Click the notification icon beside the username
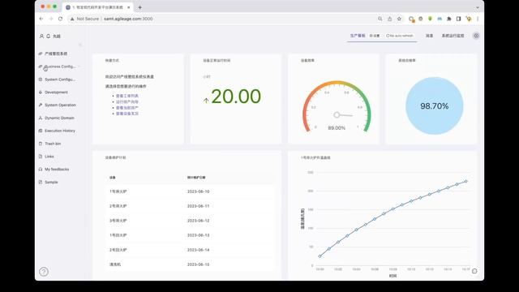The height and width of the screenshot is (292, 519). (49, 36)
